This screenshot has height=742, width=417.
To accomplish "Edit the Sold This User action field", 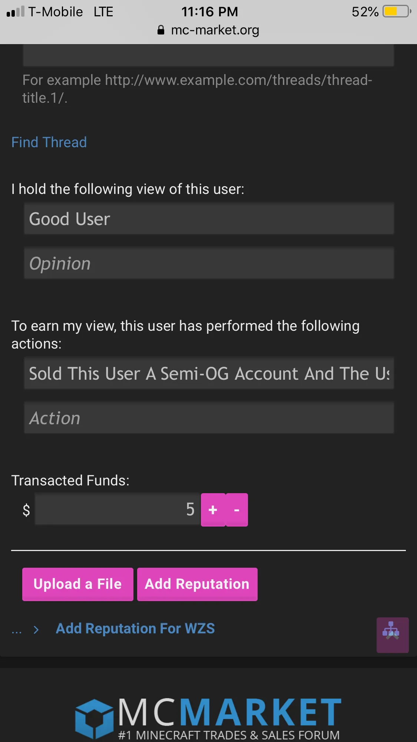I will click(209, 373).
